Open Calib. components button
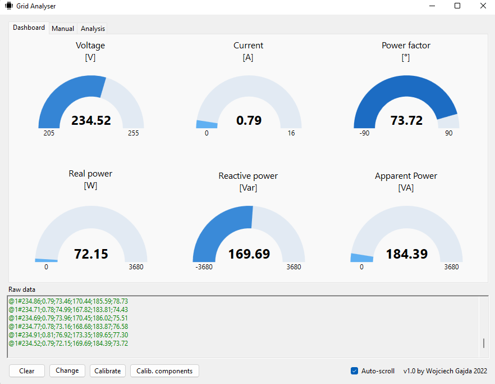The width and height of the screenshot is (495, 384). tap(164, 371)
